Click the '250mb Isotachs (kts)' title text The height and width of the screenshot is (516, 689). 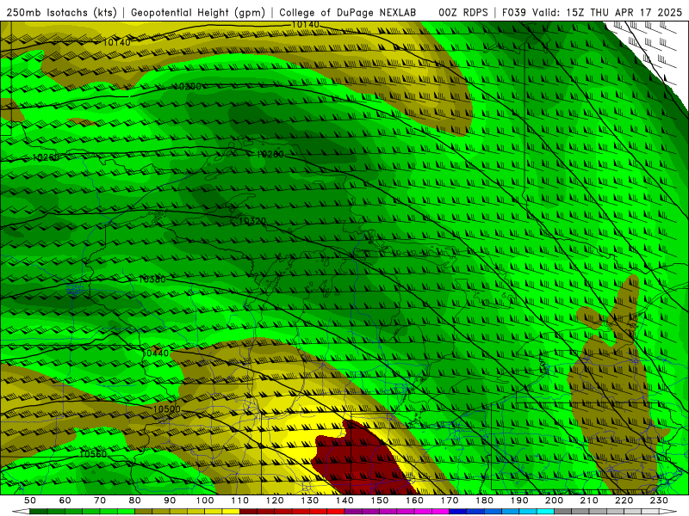click(62, 13)
